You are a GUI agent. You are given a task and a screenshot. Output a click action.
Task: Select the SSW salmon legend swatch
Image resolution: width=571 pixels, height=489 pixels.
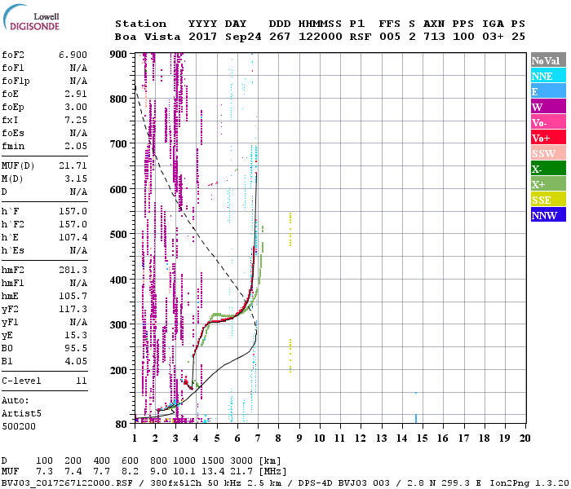coord(548,153)
